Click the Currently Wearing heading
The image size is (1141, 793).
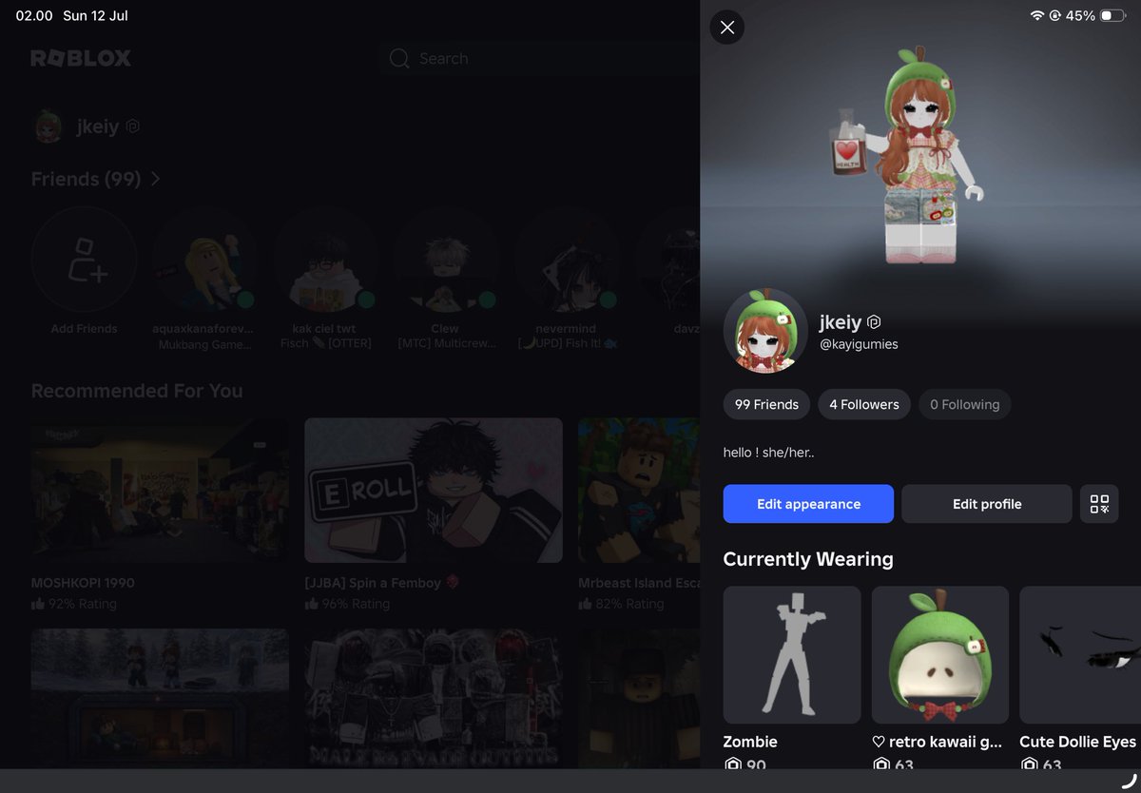(808, 559)
